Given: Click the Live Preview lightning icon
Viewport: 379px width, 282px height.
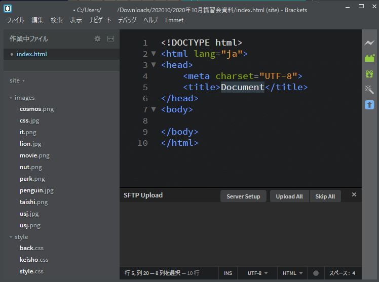Looking at the screenshot, I should click(x=369, y=43).
